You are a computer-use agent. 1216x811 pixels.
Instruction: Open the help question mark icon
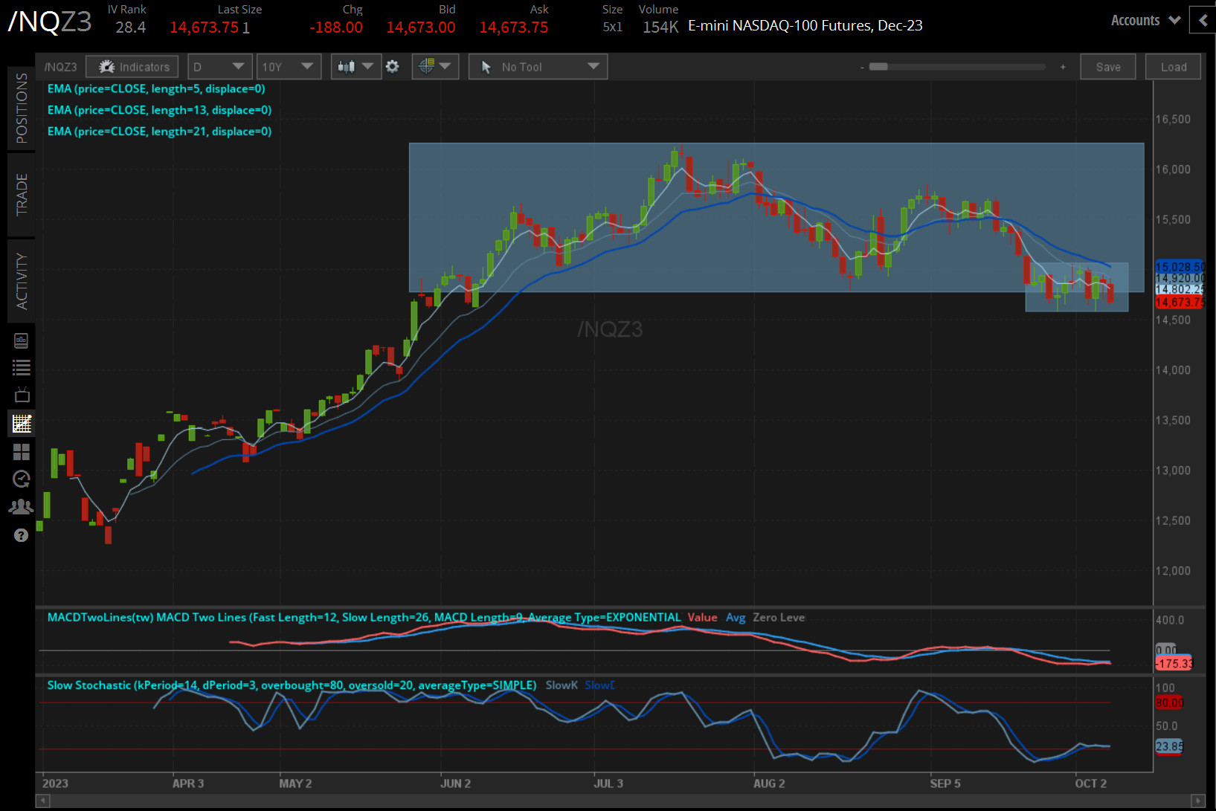click(x=22, y=535)
